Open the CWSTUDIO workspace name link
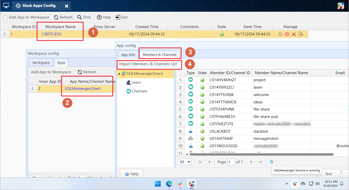Image resolution: width=349 pixels, height=190 pixels. coord(52,34)
